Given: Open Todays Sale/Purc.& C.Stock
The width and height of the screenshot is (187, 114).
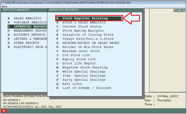Looking at the screenshot, I should 88,39.
